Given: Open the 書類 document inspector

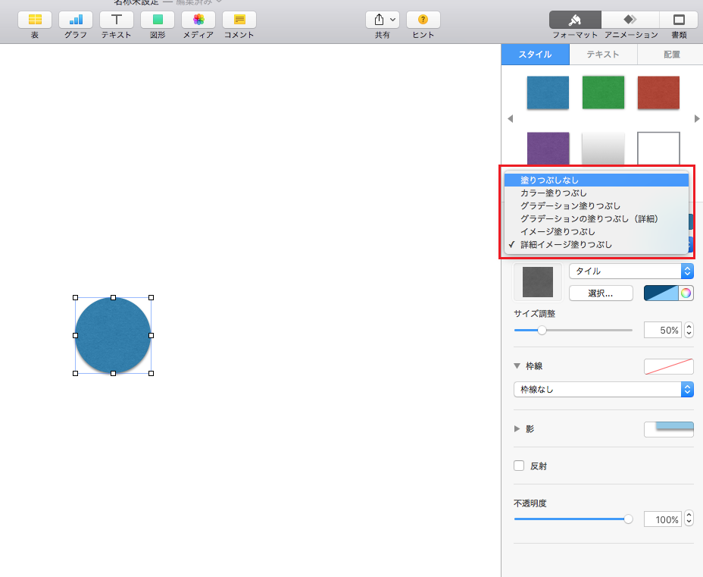Looking at the screenshot, I should (x=679, y=20).
